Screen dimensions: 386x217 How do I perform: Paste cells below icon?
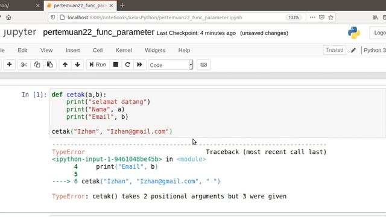[50, 64]
